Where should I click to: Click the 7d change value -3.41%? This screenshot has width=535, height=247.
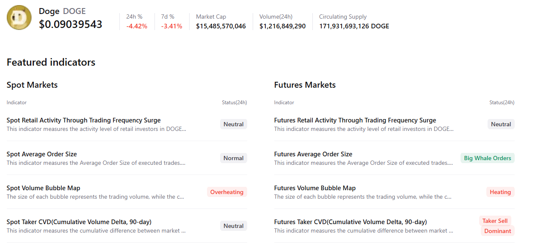(x=171, y=26)
